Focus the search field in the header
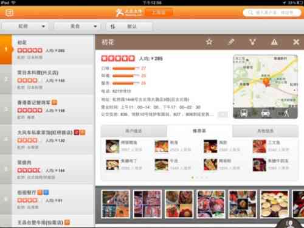The width and height of the screenshot is (304, 228). [272, 12]
